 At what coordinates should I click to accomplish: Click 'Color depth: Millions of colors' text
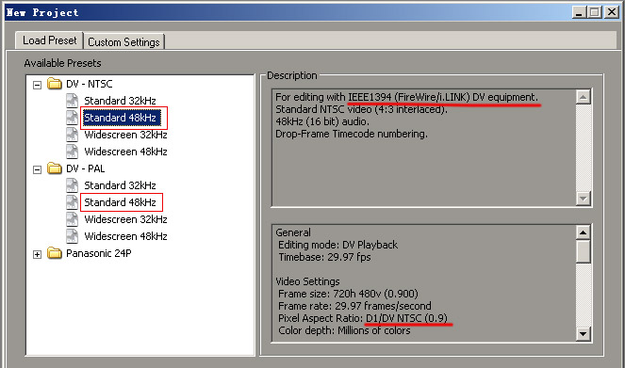point(344,330)
